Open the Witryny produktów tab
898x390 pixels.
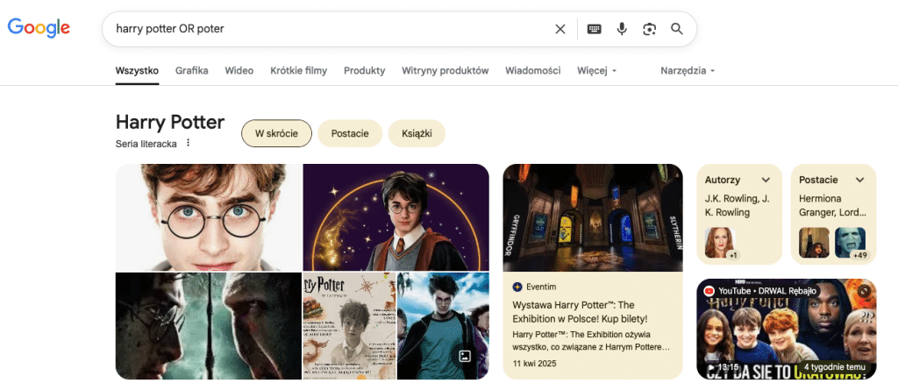pos(445,71)
